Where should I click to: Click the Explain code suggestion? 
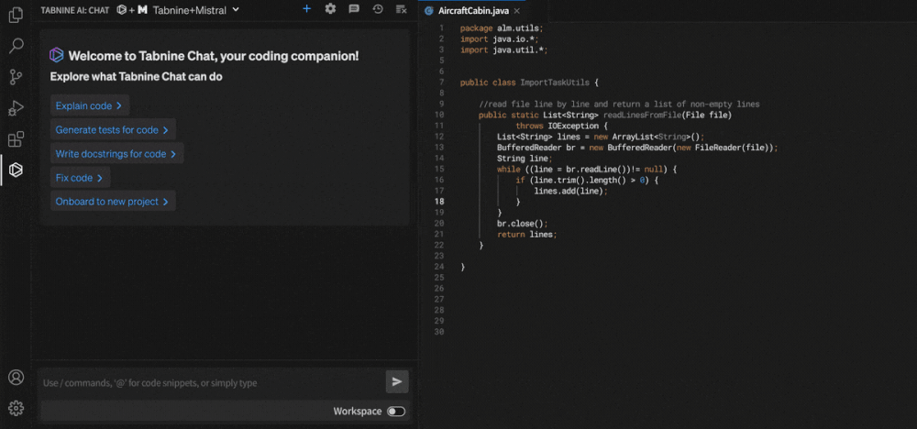(89, 106)
